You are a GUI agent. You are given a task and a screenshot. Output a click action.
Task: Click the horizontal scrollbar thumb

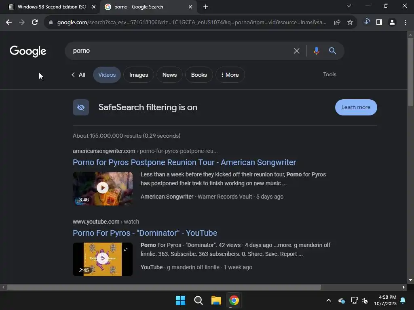164,287
